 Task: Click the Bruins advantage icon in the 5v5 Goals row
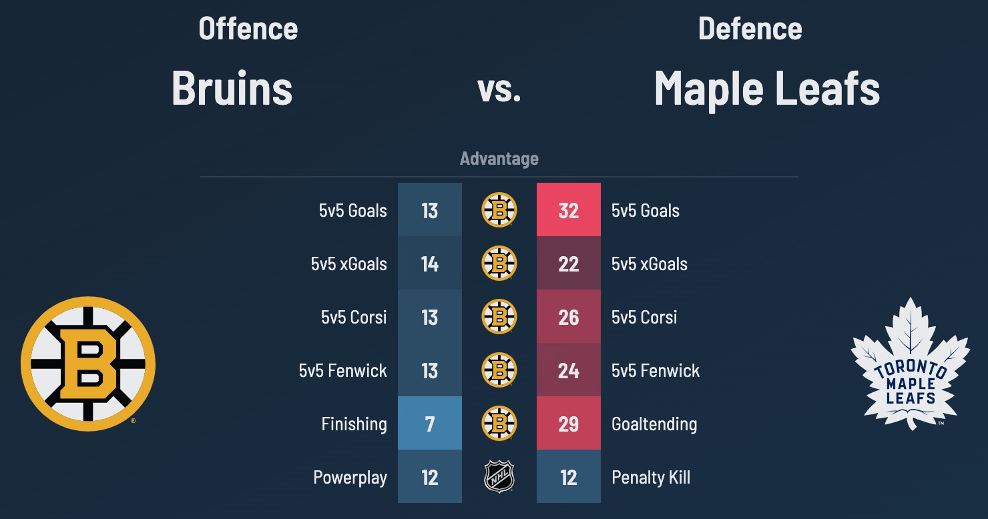499,210
